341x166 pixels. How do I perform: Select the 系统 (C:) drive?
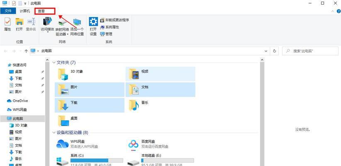(90, 160)
